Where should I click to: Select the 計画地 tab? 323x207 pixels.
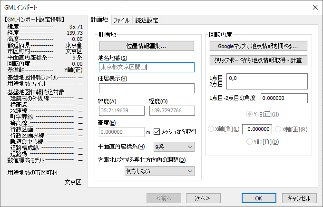click(x=99, y=20)
